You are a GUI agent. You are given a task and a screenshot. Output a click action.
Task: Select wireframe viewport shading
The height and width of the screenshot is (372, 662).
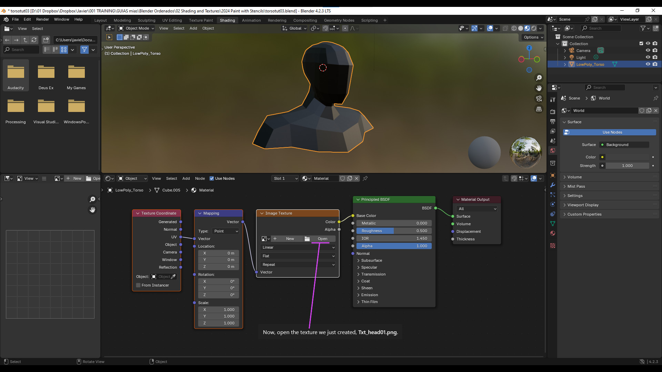[x=514, y=28]
